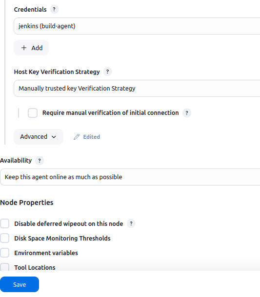
Task: Open help icon beside Availability
Action: [40, 161]
